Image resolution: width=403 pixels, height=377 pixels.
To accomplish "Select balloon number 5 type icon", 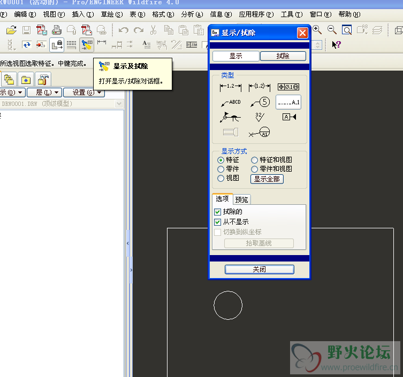I will point(260,102).
